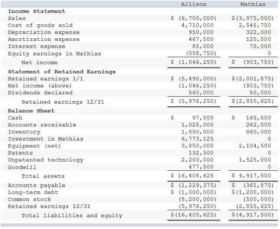
Task: Select the payable value (1,229,375)
Action: 197,185
